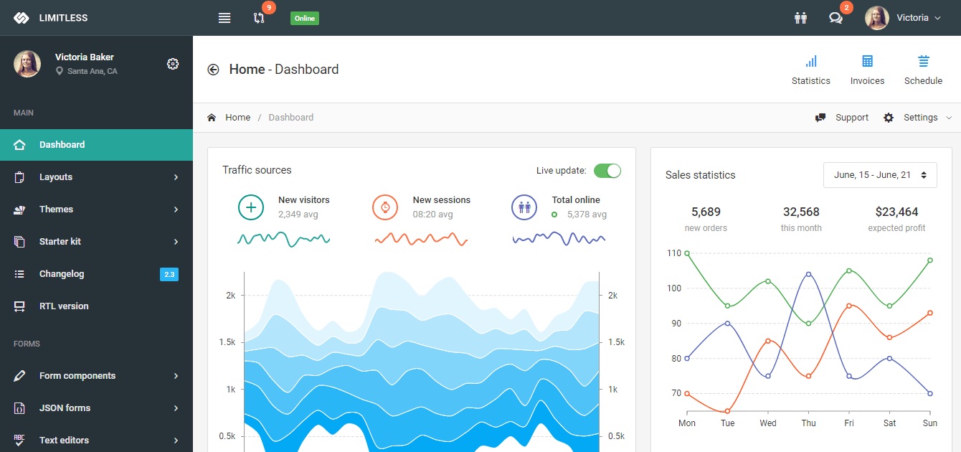961x452 pixels.
Task: Expand the Victoria user menu in navbar
Action: point(904,18)
